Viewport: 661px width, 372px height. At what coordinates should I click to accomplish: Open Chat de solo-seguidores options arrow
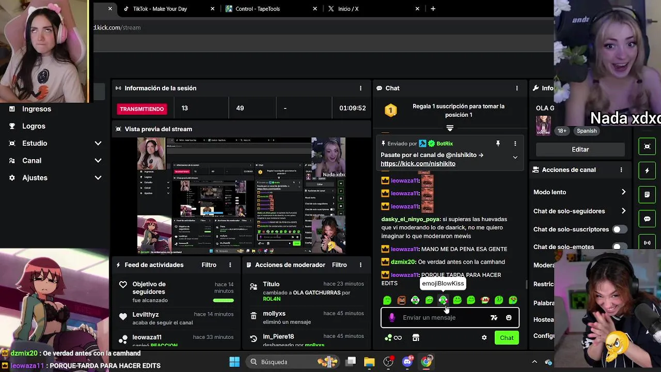[623, 211]
